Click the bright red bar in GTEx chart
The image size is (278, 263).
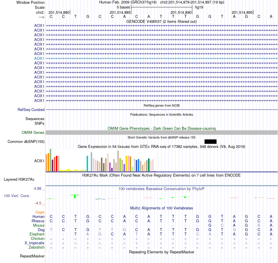pos(56,164)
